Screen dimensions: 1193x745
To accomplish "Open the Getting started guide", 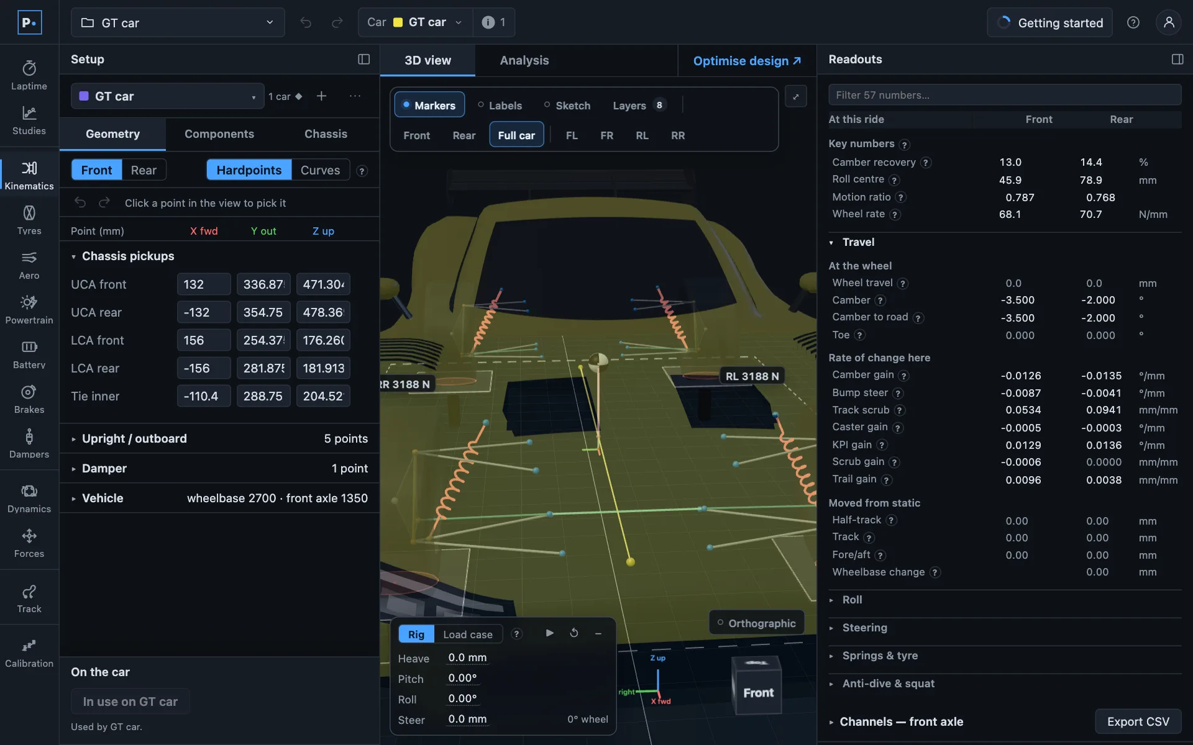I will point(1049,22).
